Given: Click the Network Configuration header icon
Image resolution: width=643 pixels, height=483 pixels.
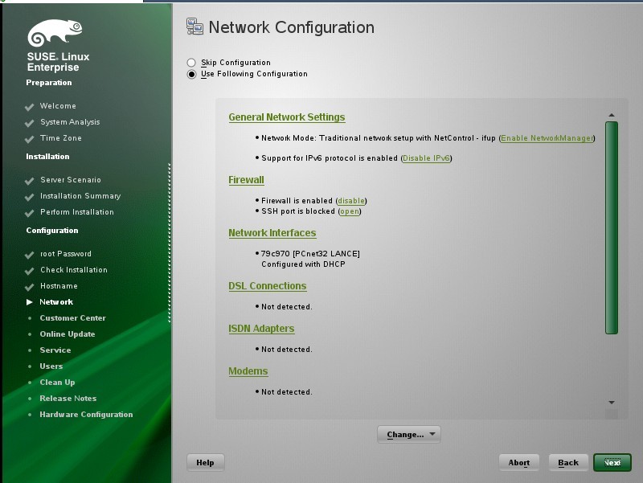Looking at the screenshot, I should (x=195, y=27).
